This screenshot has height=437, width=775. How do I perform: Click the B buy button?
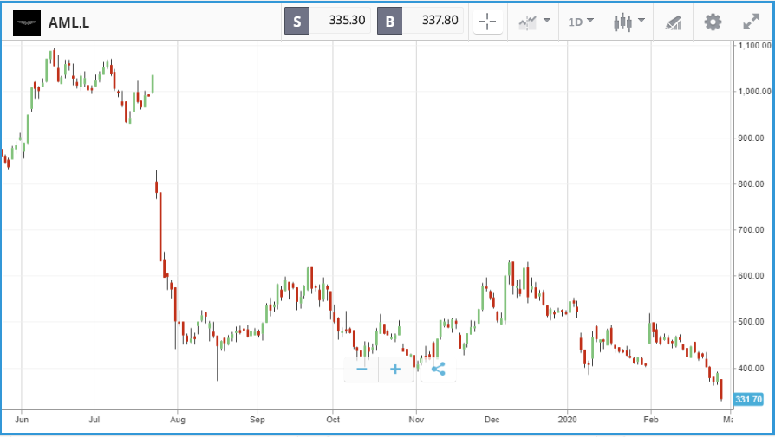[x=389, y=22]
